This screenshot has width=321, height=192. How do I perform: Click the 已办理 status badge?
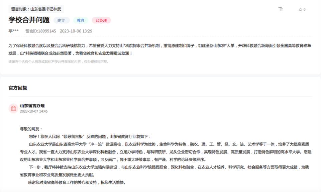tap(101, 20)
